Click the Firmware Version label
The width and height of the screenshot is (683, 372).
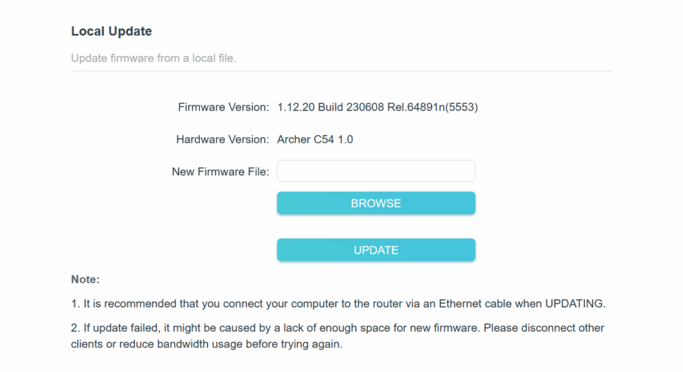(223, 107)
